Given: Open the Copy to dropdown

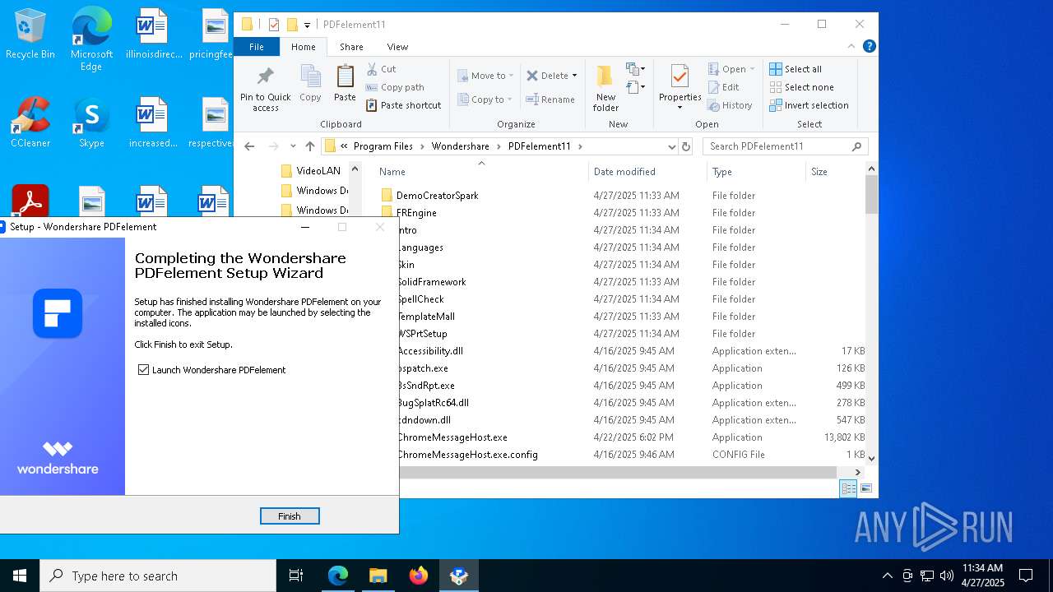Looking at the screenshot, I should tap(486, 99).
